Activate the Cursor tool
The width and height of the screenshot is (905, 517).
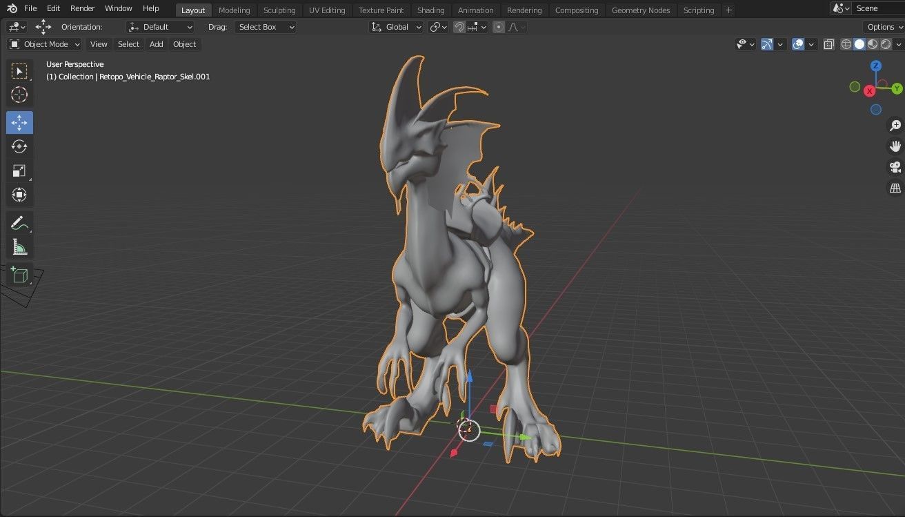pos(19,95)
